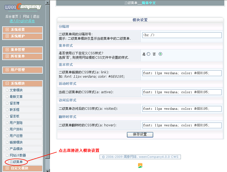Image resolution: width=227 pixels, height=172 pixels.
Task: Click the 菜单样式 section heading
Action: click(66, 46)
